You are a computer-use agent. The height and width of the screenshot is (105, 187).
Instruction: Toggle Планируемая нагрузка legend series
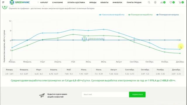tap(167, 15)
